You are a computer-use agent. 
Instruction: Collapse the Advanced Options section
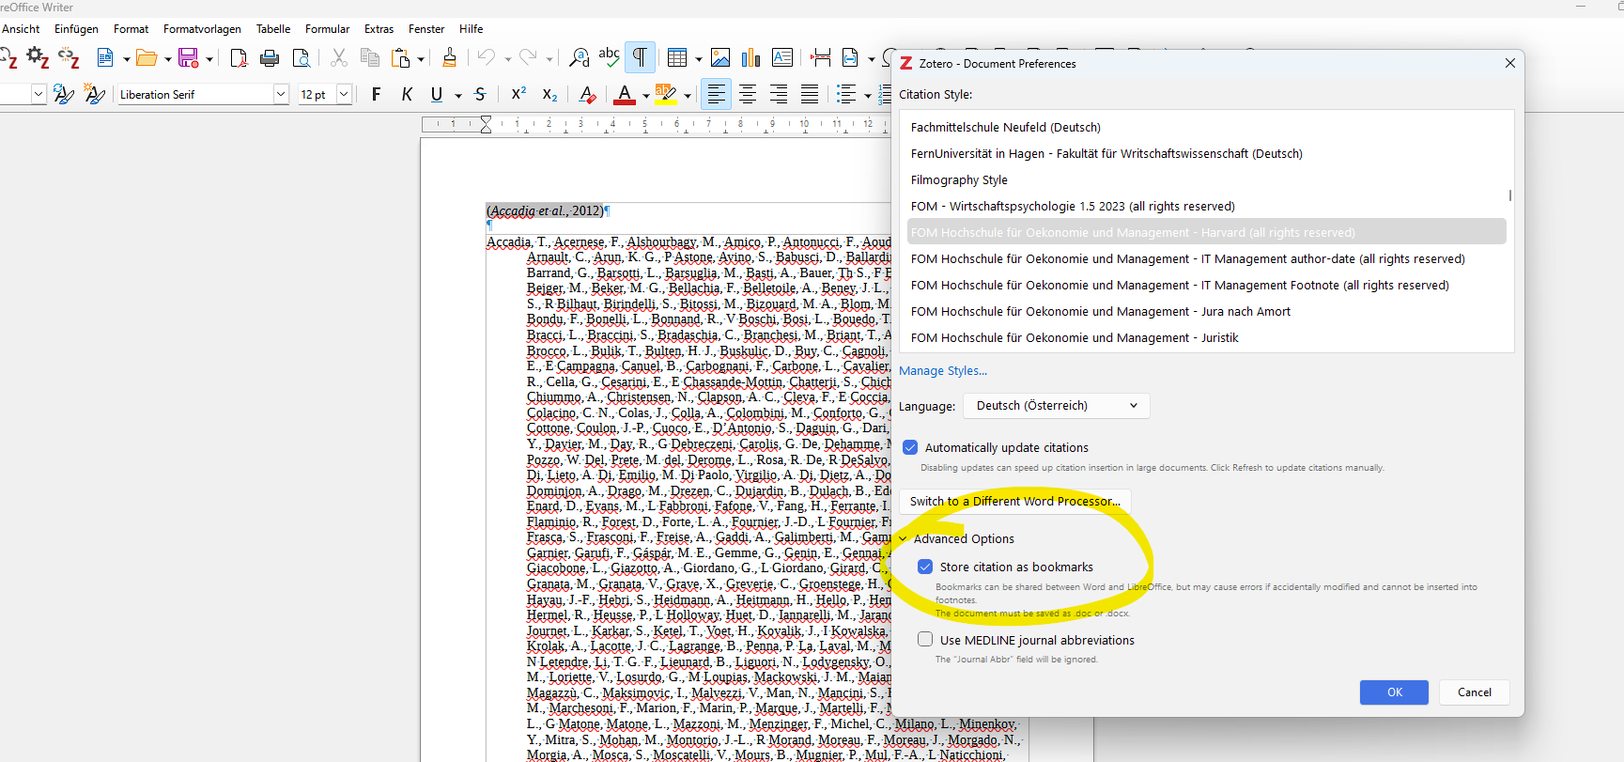coord(904,539)
